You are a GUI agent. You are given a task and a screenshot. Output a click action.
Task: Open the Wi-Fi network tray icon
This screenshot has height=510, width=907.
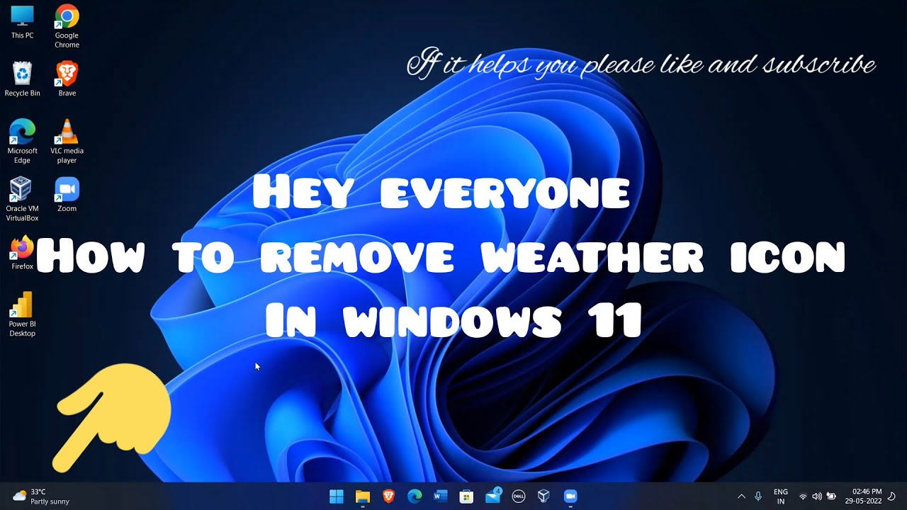click(x=803, y=497)
